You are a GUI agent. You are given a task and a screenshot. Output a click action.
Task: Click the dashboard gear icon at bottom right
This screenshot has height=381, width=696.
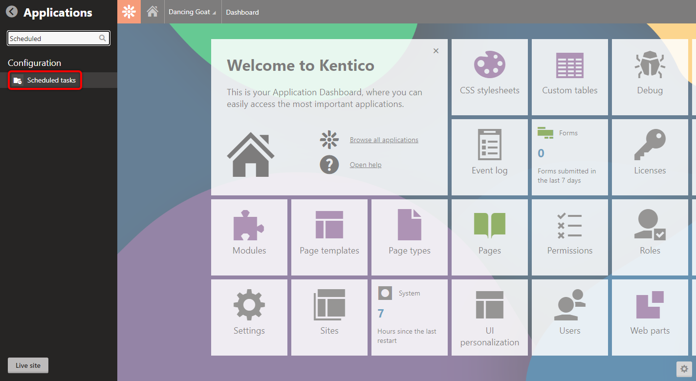click(684, 369)
